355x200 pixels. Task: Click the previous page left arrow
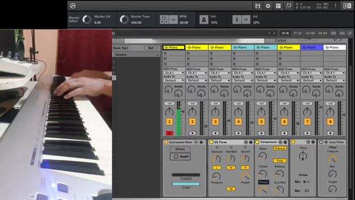tap(269, 33)
